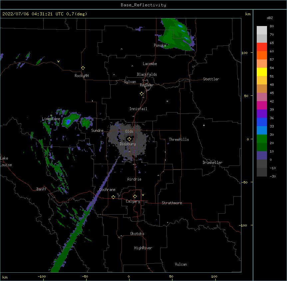The image size is (287, 281).
Task: Choose the purple swatch in dBZ scale
Action: click(262, 114)
